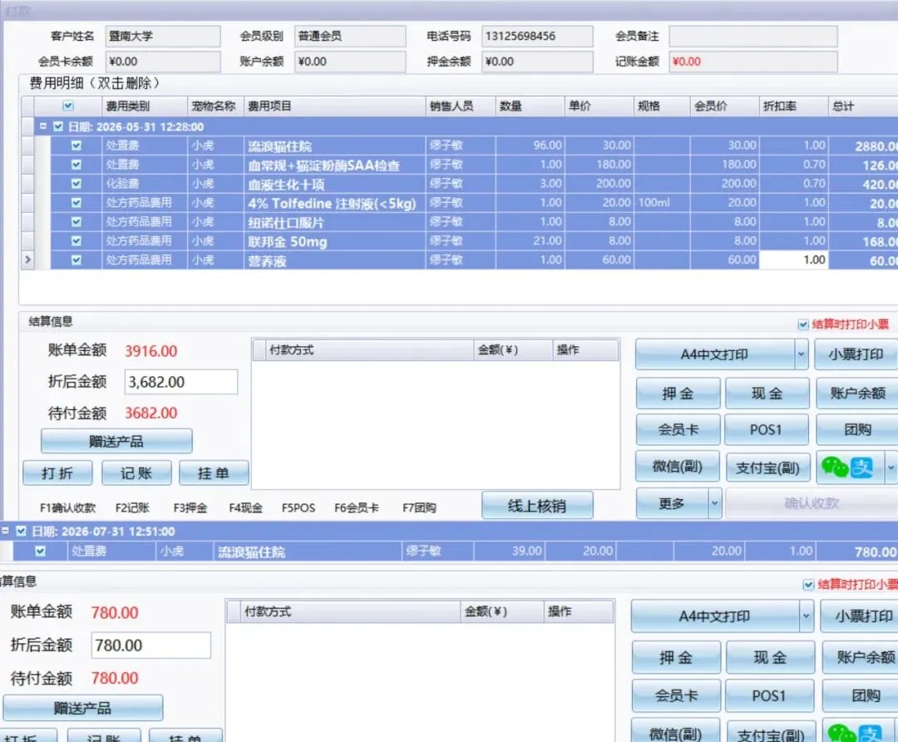898x742 pixels.
Task: Choose upper 团购 payment button
Action: pos(856,430)
